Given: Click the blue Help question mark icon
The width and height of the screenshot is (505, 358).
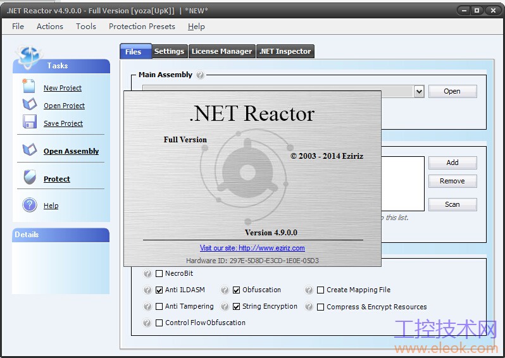Looking at the screenshot, I should (x=30, y=205).
